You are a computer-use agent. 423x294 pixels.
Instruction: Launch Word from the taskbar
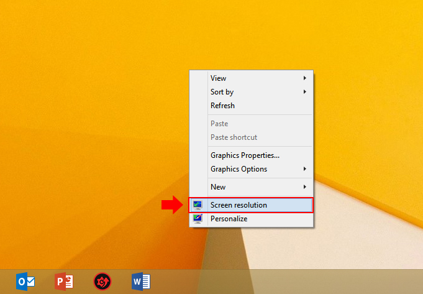click(141, 282)
